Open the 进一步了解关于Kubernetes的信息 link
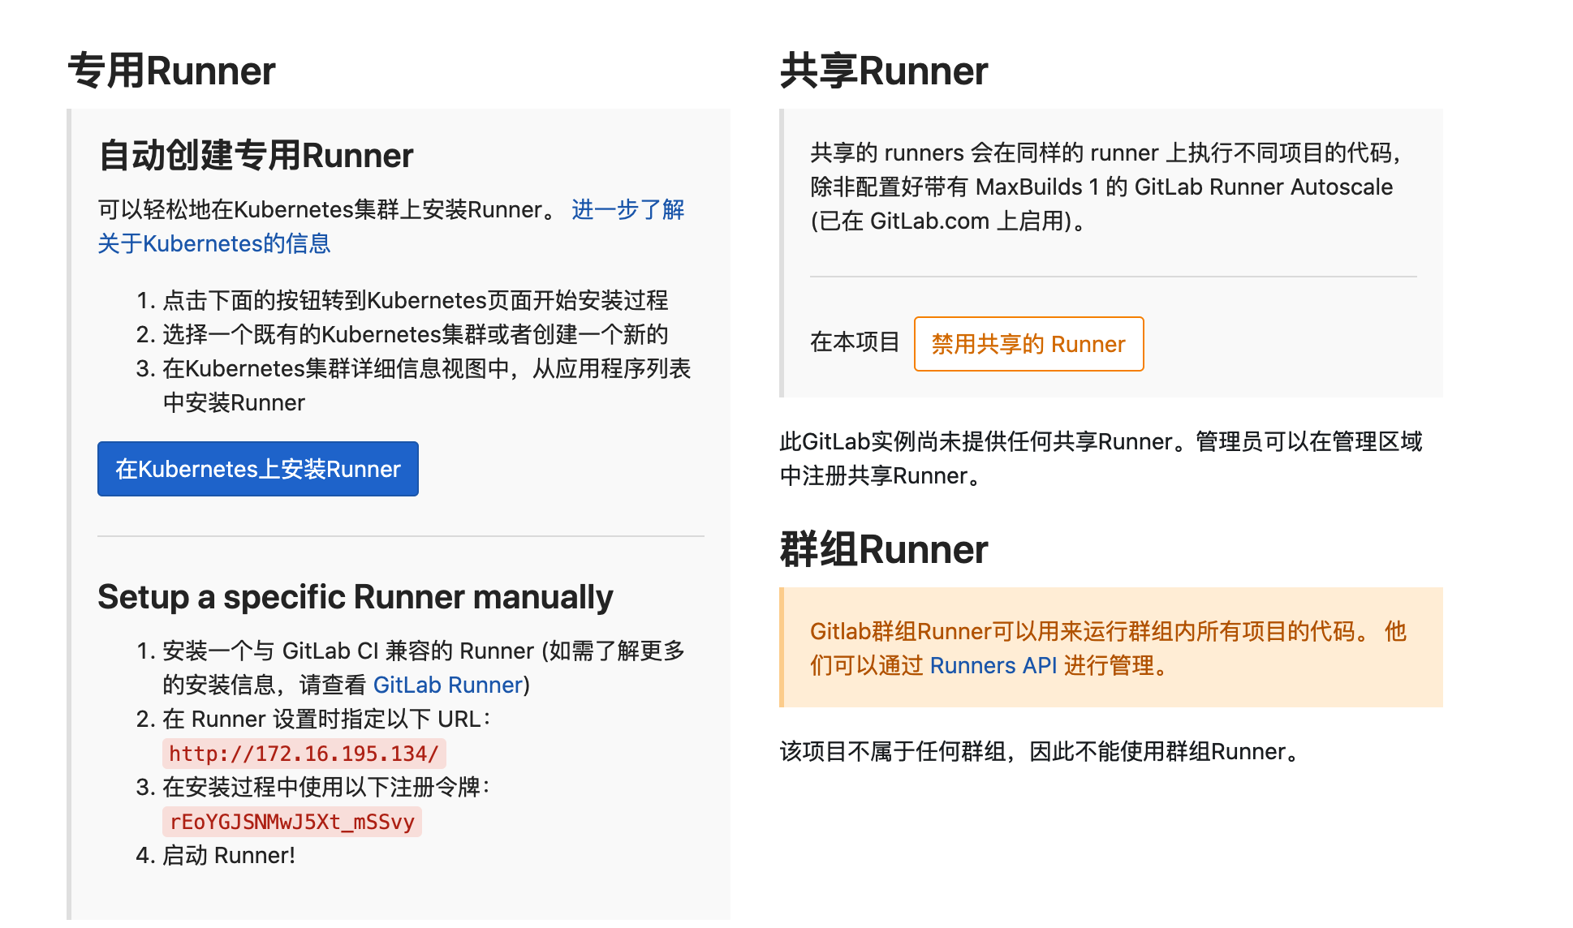Screen dimensions: 1573x928 (627, 209)
